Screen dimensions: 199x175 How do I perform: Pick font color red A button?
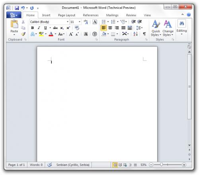(51, 34)
